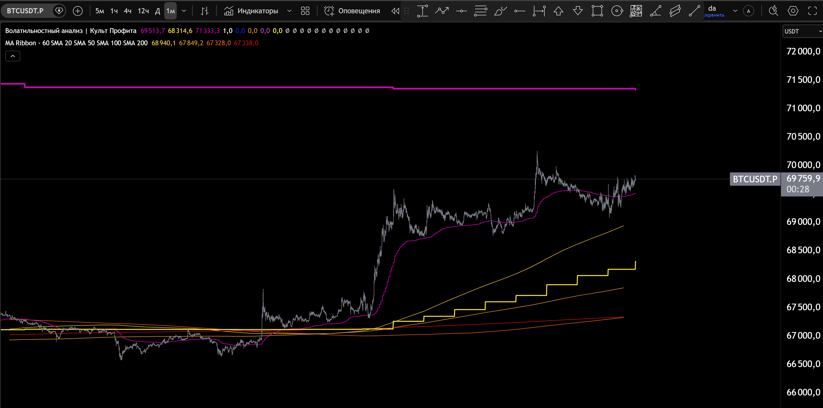The image size is (823, 408).
Task: Toggle fullscreen mode
Action: point(813,11)
